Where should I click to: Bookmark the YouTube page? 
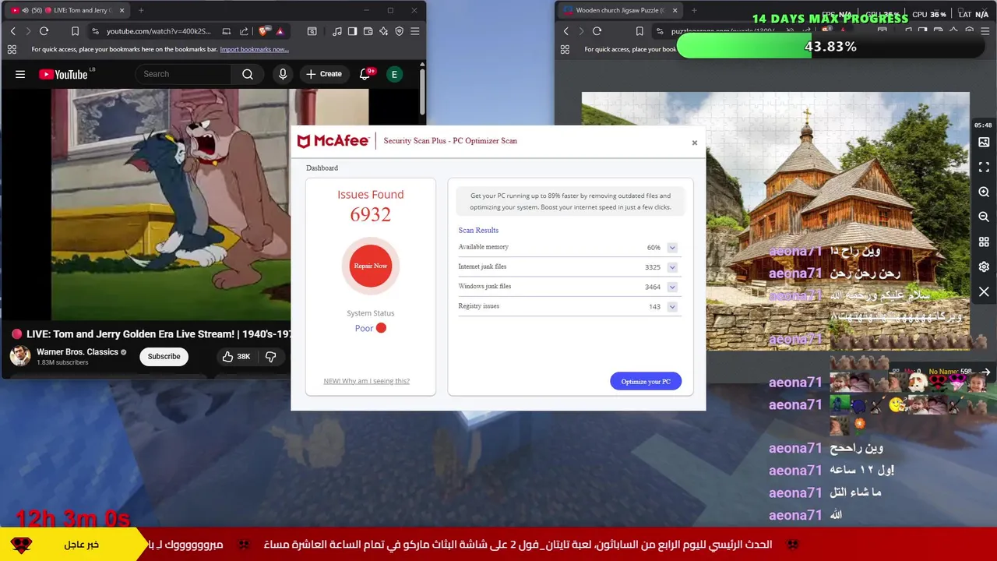tap(75, 31)
